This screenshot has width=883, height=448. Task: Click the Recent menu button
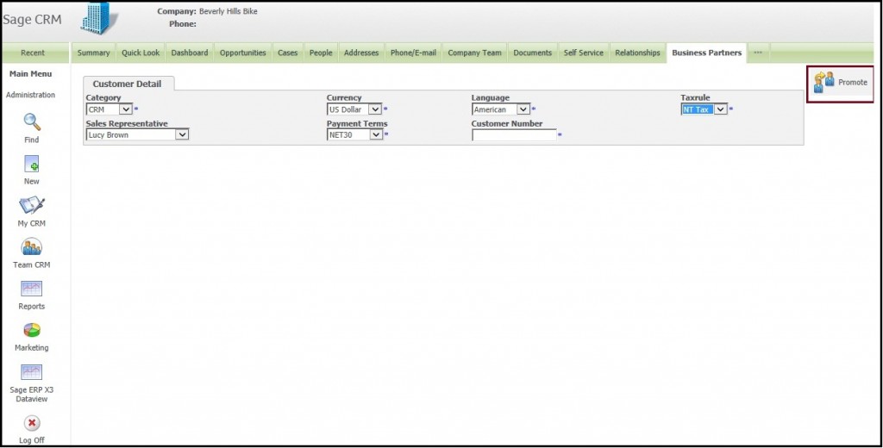33,53
